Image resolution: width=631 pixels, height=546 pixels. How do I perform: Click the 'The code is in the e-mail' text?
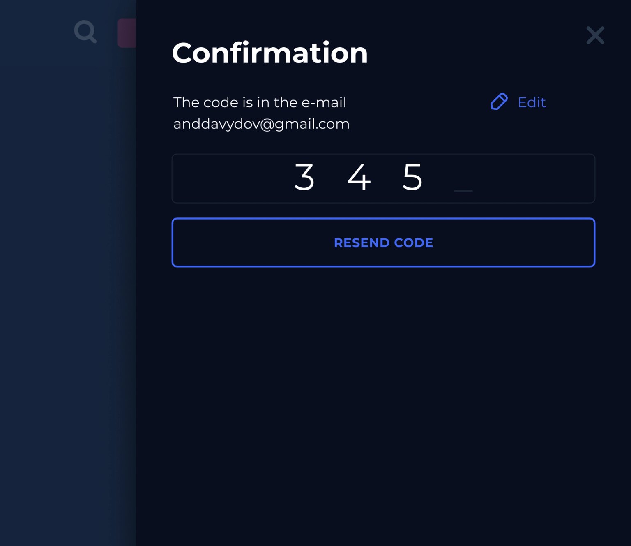(260, 102)
